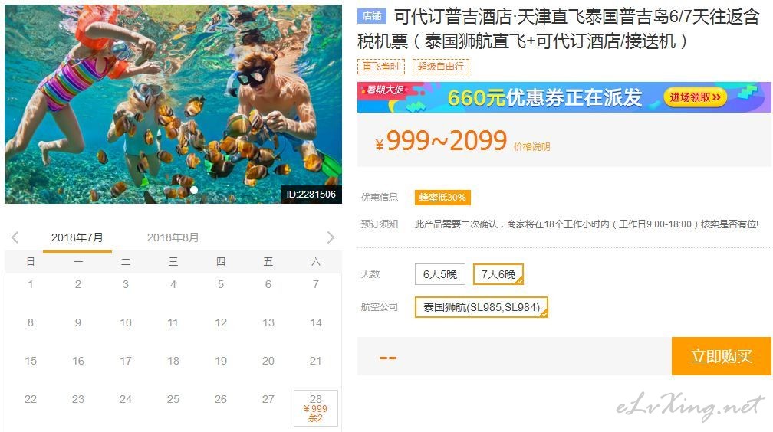This screenshot has height=432, width=773.
Task: Click the 暑期大促 promo label
Action: click(x=385, y=90)
